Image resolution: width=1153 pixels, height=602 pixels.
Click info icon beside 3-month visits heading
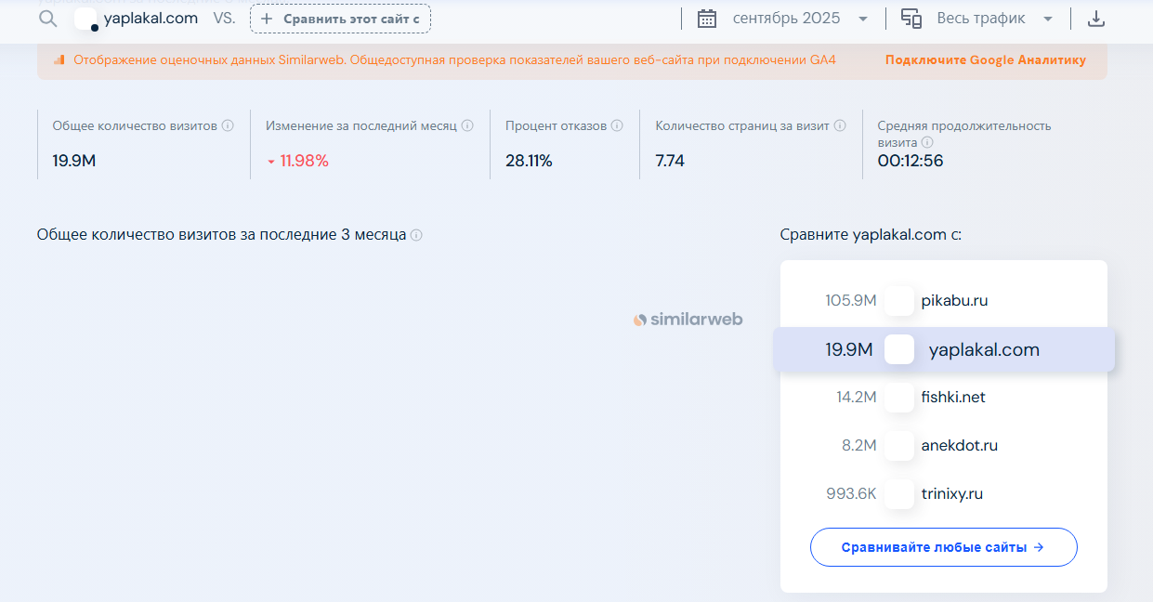(416, 235)
